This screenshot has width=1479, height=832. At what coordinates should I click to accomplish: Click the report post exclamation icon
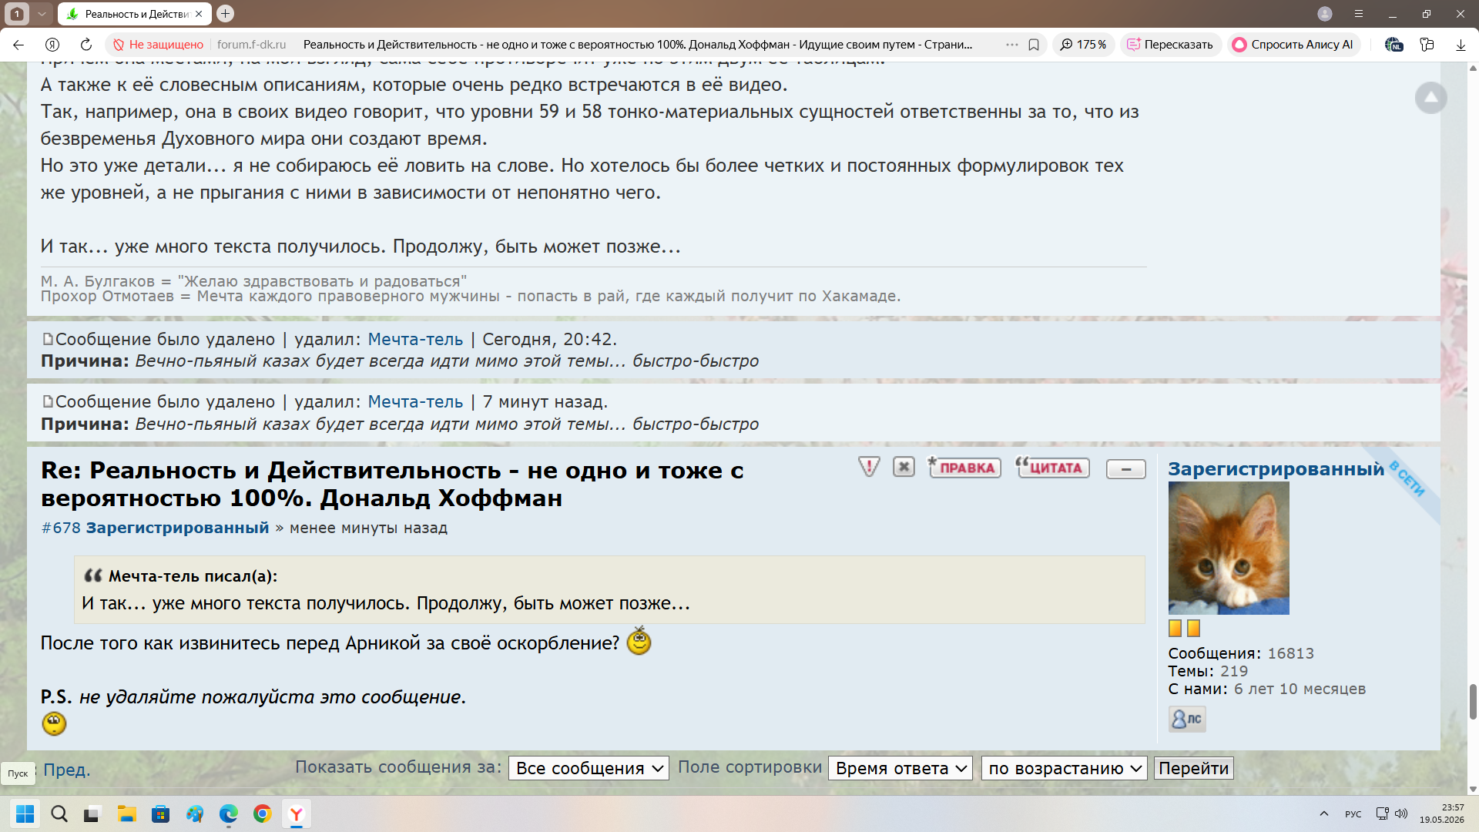tap(869, 467)
